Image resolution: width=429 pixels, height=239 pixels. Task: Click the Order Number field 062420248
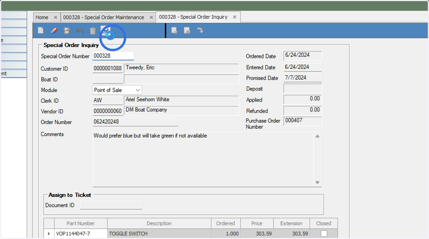pos(135,122)
